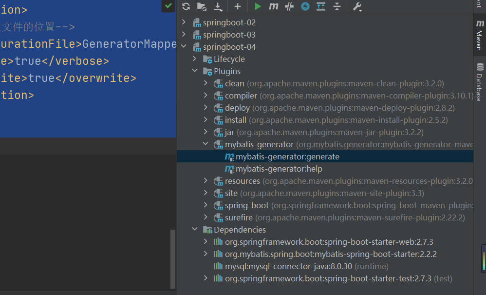Expand the resources plugin entry
Screen dimensions: 486x295
click(206, 180)
